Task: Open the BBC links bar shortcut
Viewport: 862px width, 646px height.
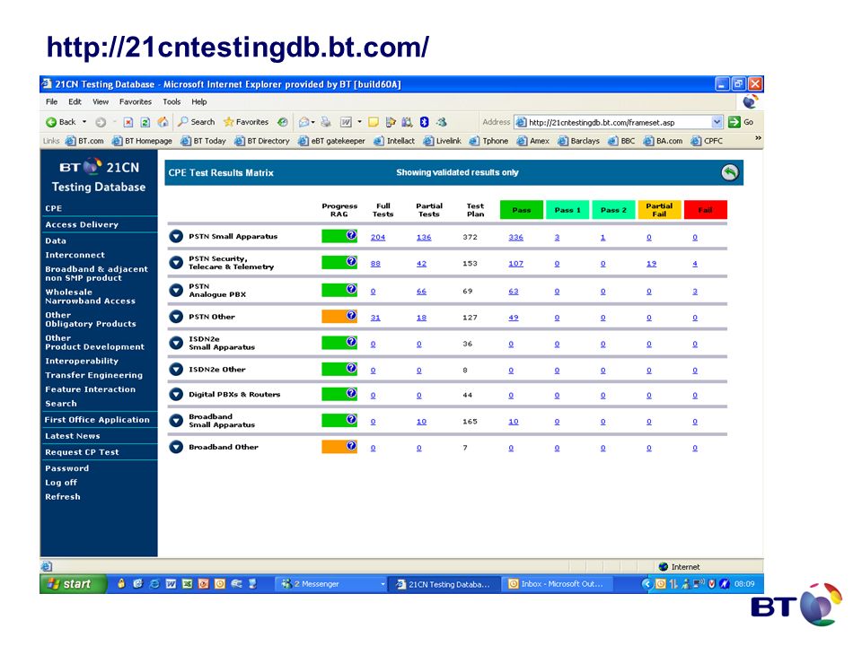Action: [621, 141]
